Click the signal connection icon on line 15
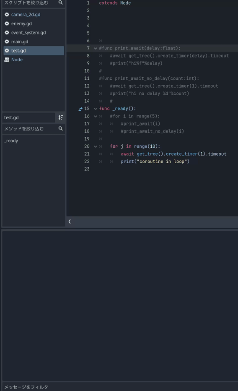The image size is (238, 391). 80,109
